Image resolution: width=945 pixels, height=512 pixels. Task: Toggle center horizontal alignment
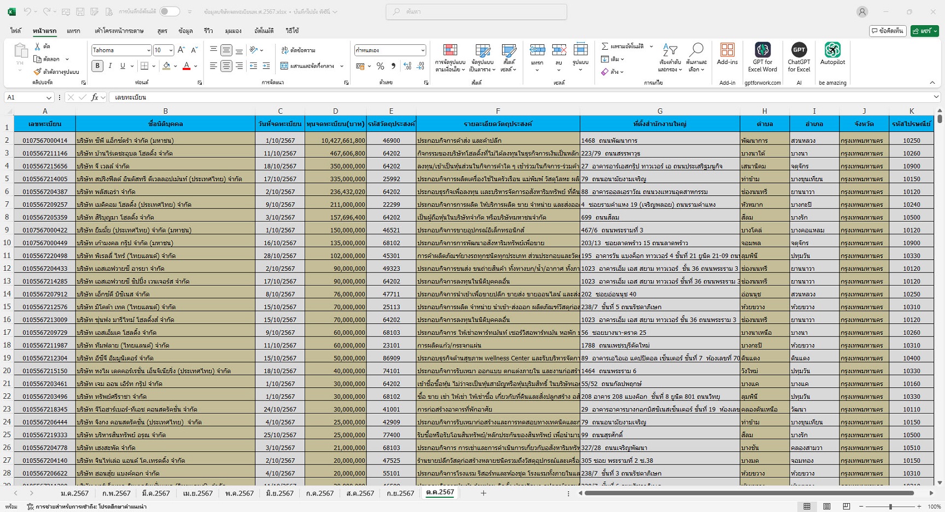[226, 66]
